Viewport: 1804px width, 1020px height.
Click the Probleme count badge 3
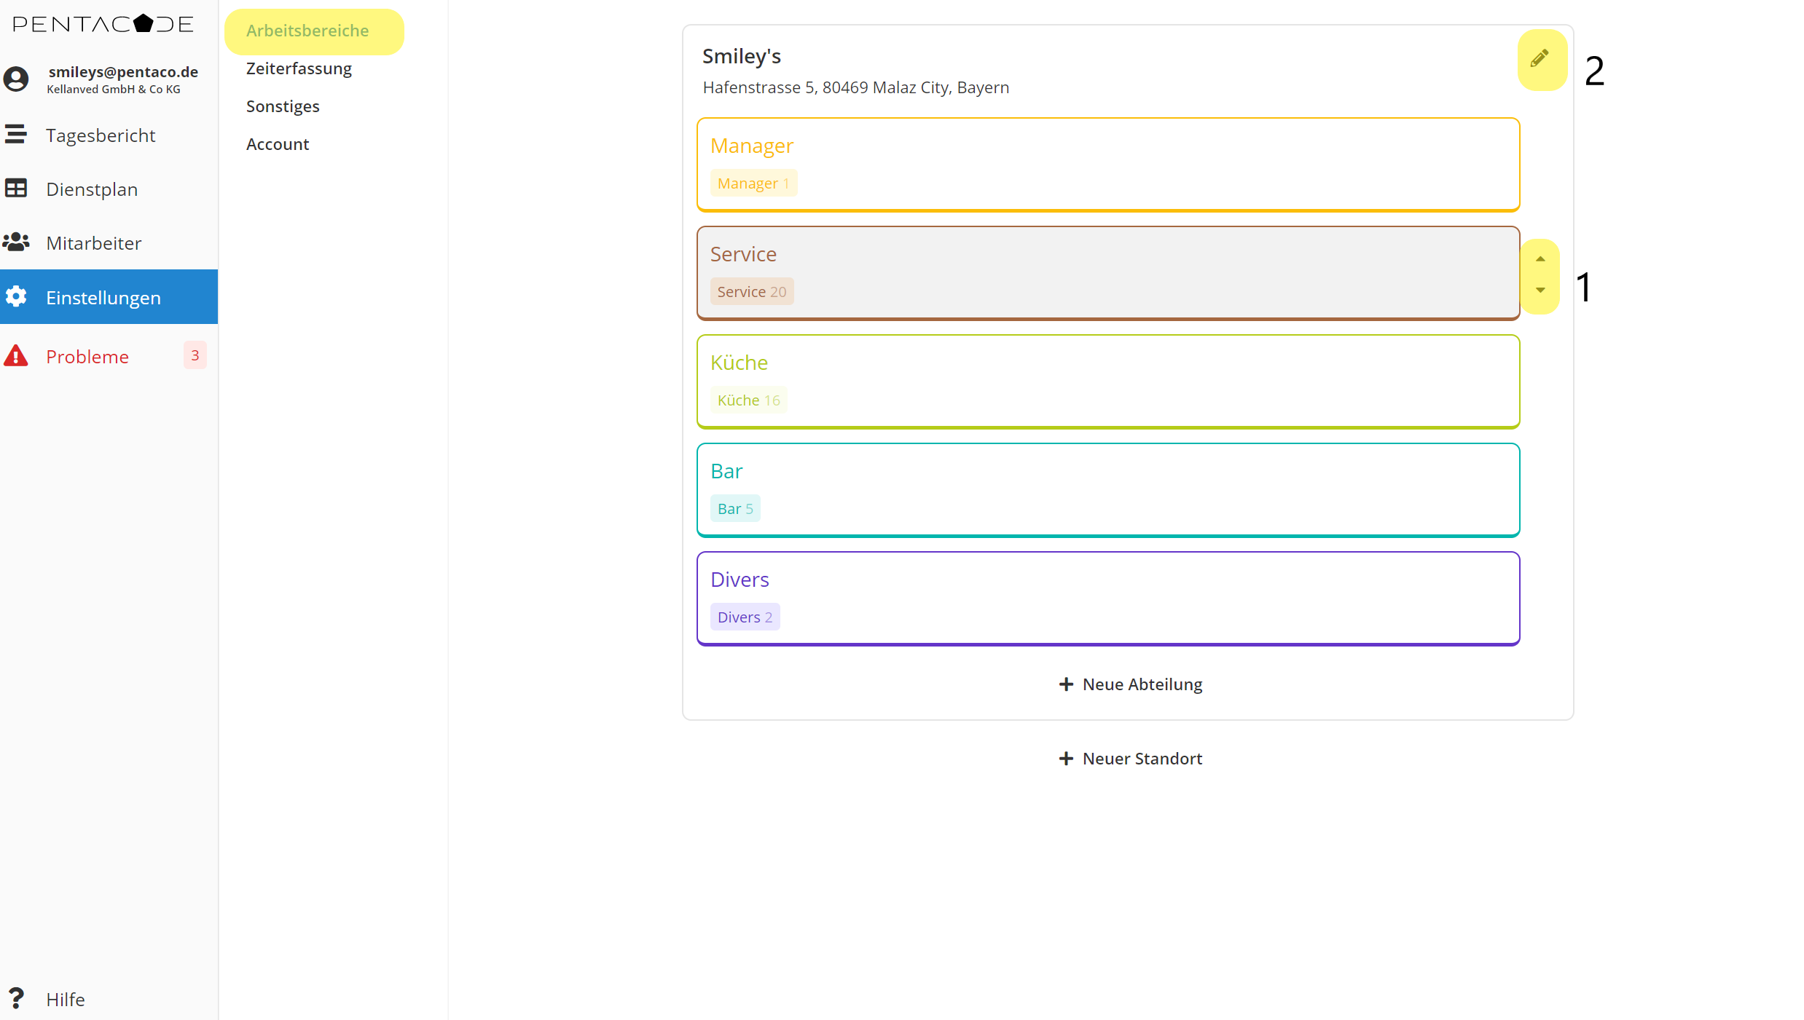pos(195,356)
